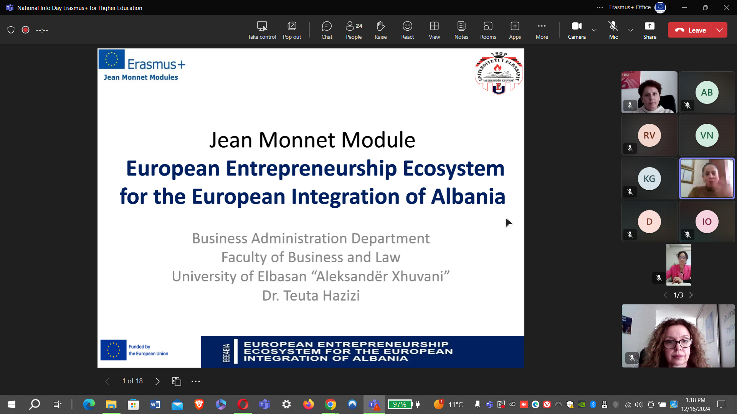Screen dimensions: 737x414
Task: Raise your hand in meeting
Action: click(x=380, y=30)
